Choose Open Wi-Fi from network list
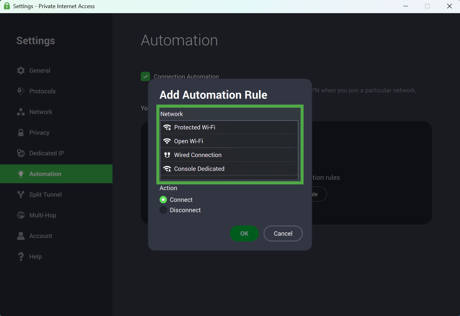The height and width of the screenshot is (316, 460). (x=229, y=141)
